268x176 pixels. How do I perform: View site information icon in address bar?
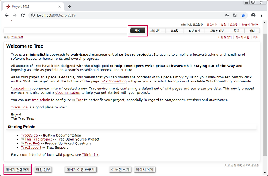[33, 15]
